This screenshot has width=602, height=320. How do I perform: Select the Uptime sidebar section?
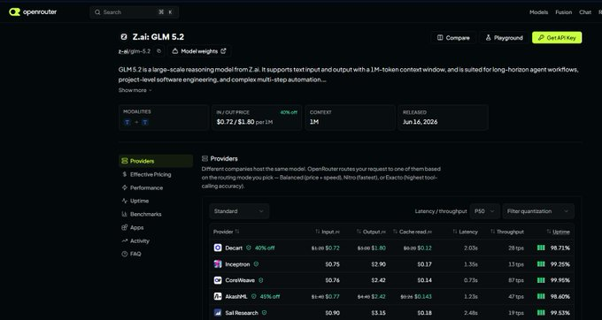[156, 201]
